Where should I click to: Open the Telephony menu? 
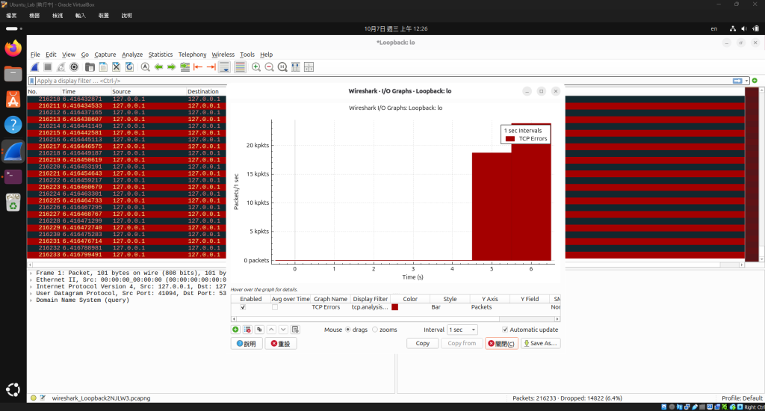(192, 55)
